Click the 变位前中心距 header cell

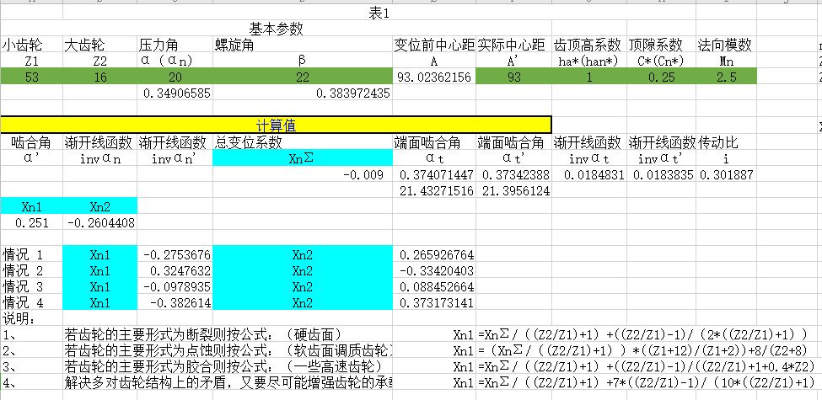(x=434, y=45)
